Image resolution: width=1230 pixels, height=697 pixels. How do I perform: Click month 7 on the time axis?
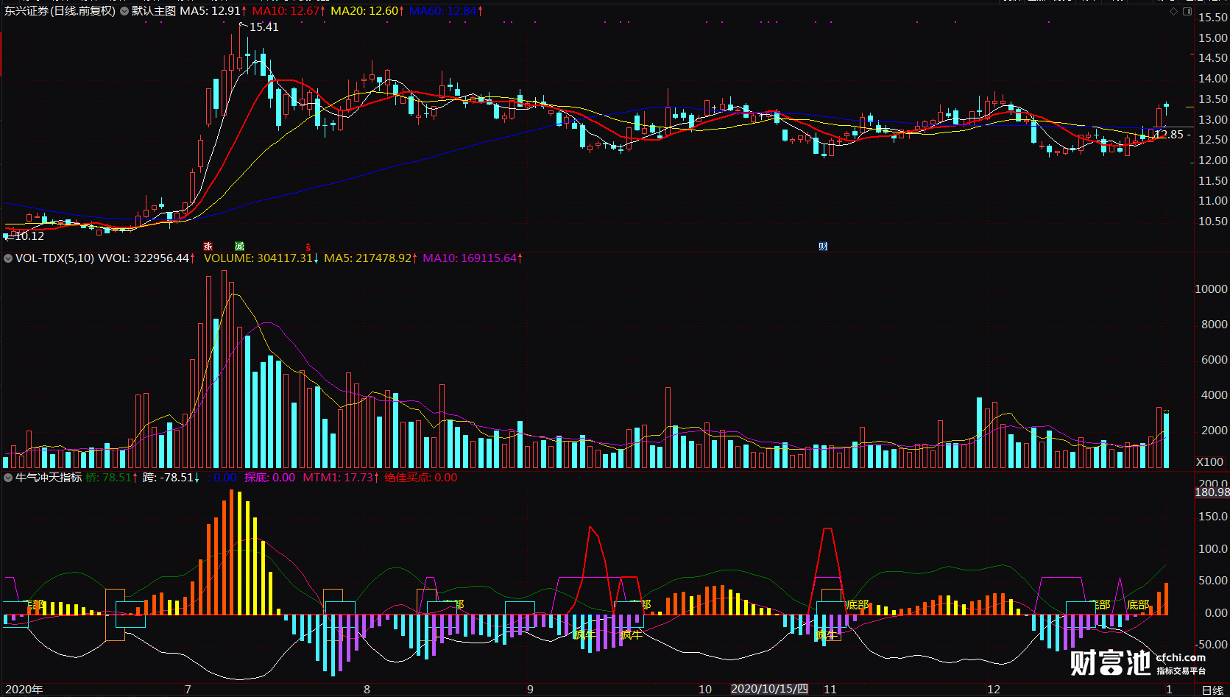tap(188, 690)
